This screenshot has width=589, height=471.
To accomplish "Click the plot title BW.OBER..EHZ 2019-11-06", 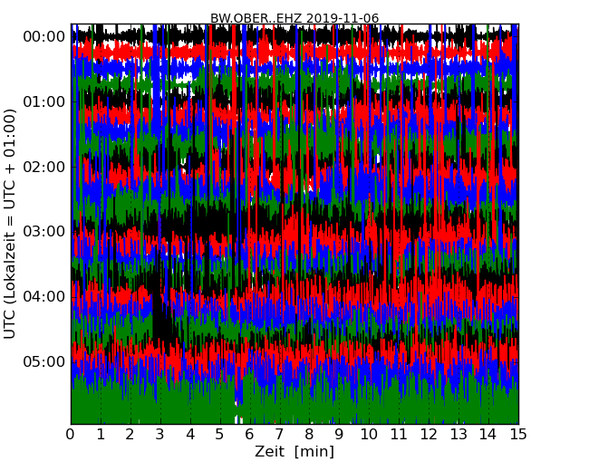I will click(294, 18).
